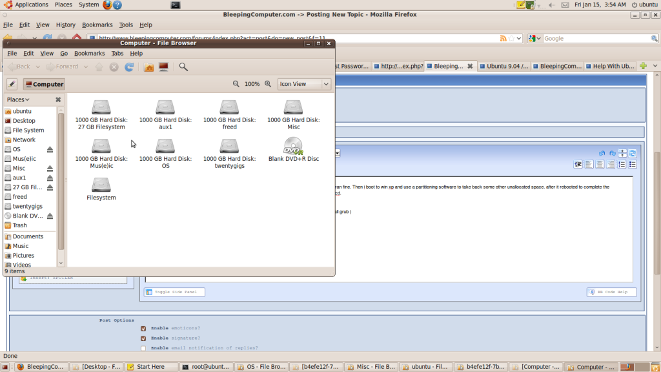The image size is (661, 372).
Task: Check Enable email notification of replies
Action: click(143, 348)
